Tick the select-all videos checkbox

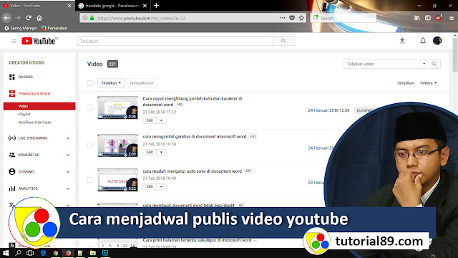[90, 83]
